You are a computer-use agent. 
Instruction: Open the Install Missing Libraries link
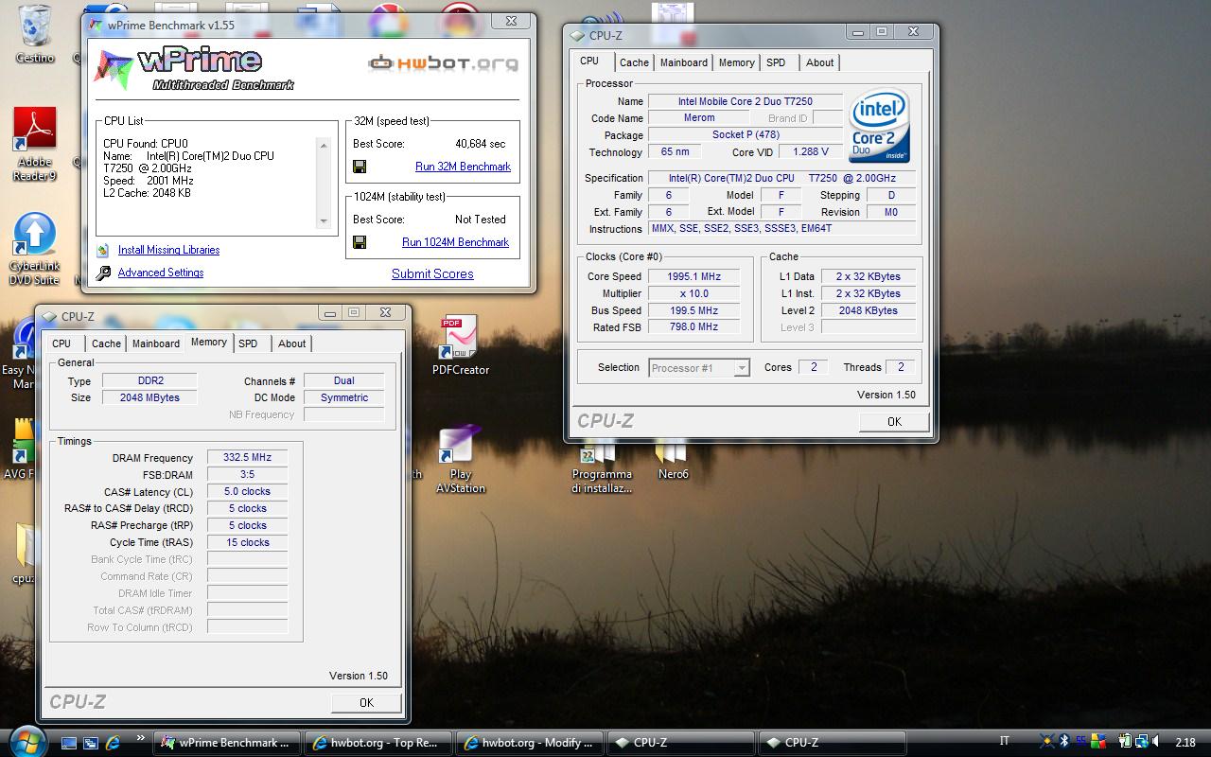168,250
